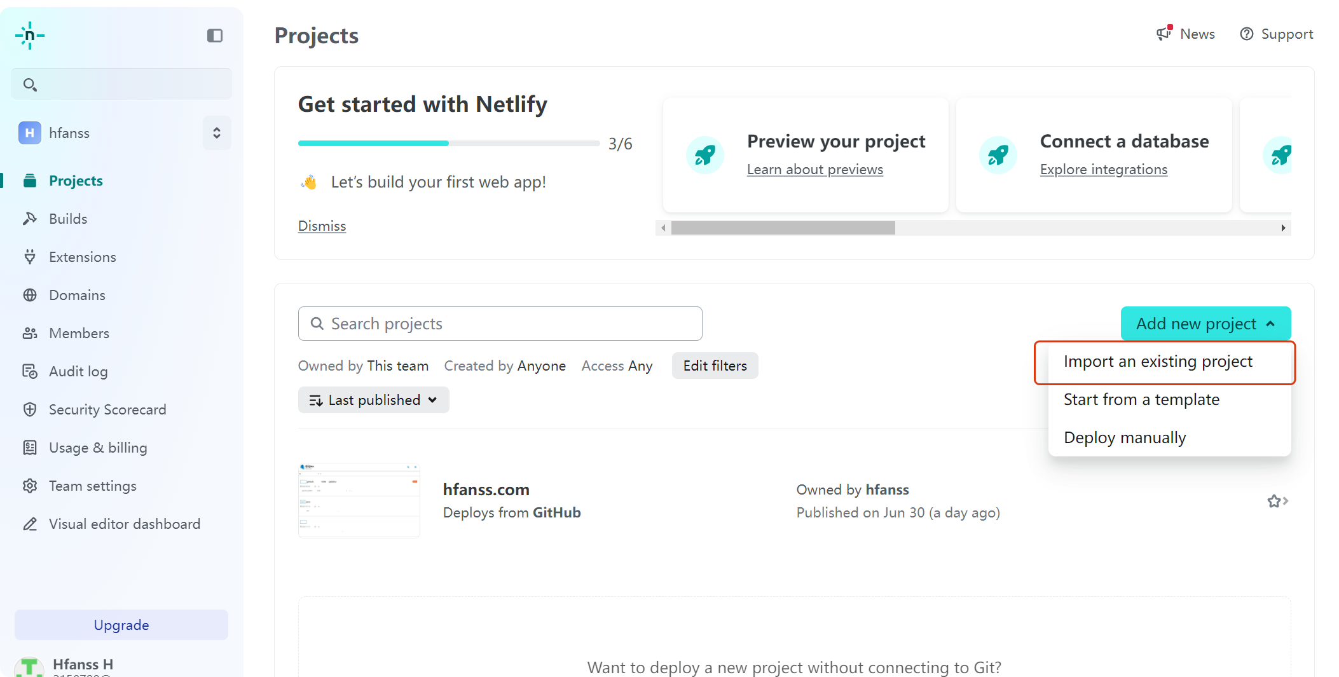Viewport: 1339px width, 677px height.
Task: Click the News megaphone icon
Action: (x=1164, y=33)
